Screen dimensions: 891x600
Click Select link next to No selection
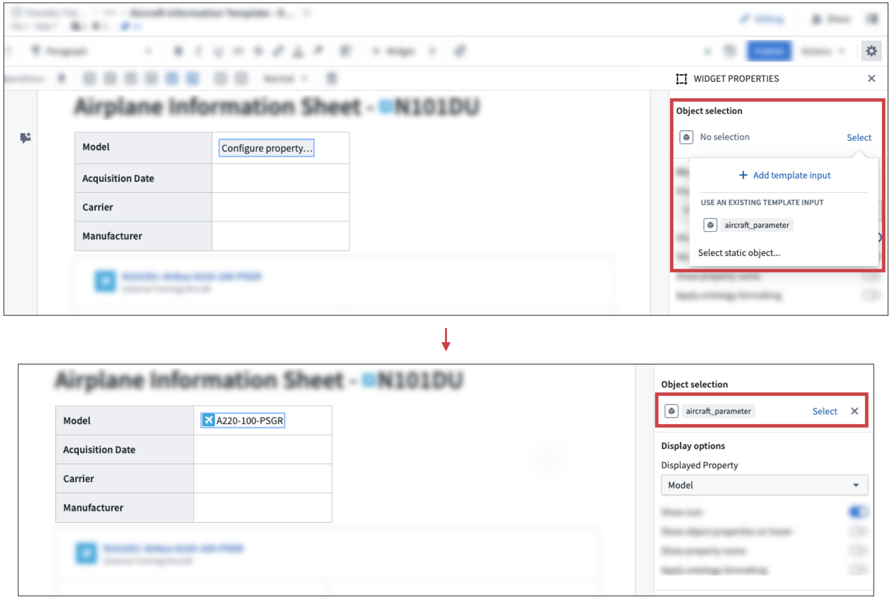pyautogui.click(x=858, y=137)
